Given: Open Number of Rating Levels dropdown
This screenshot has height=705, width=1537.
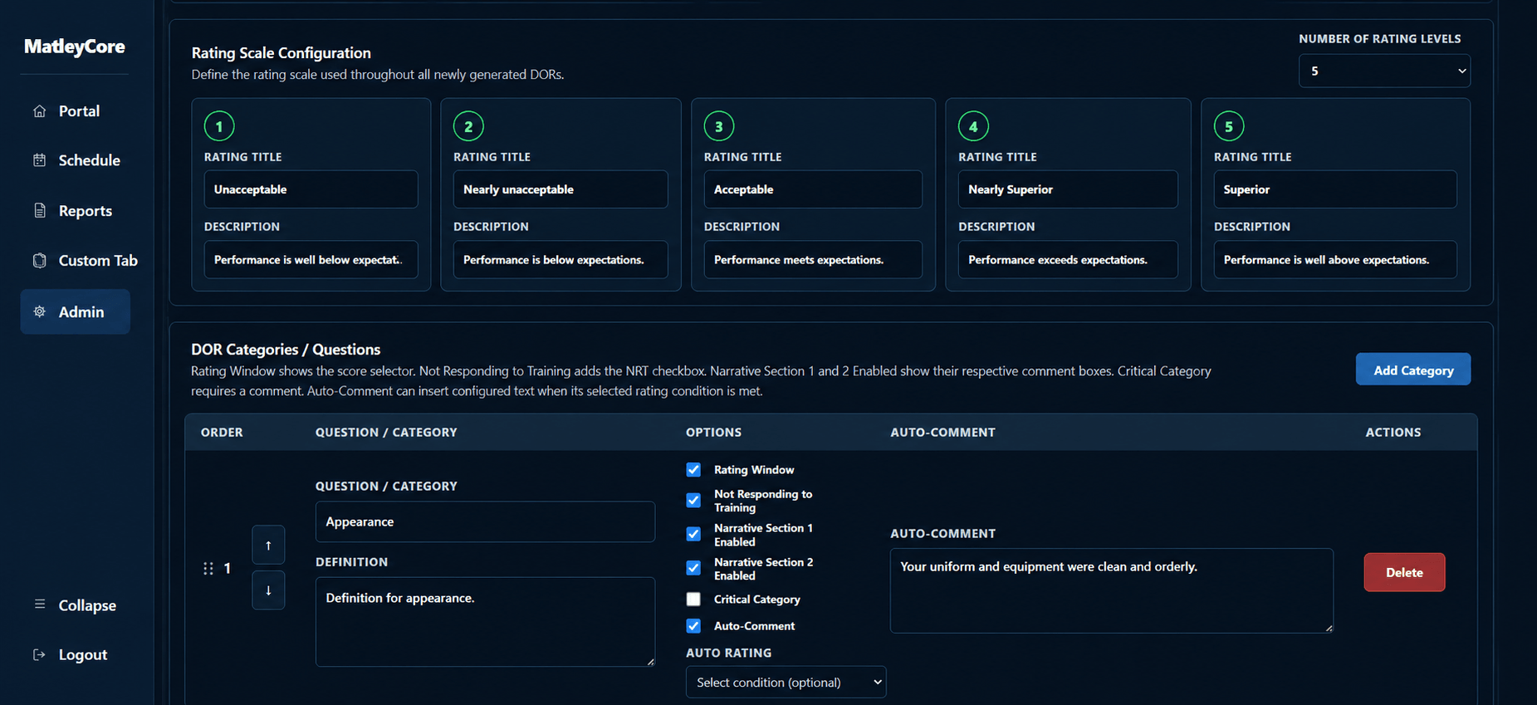Looking at the screenshot, I should (1384, 71).
